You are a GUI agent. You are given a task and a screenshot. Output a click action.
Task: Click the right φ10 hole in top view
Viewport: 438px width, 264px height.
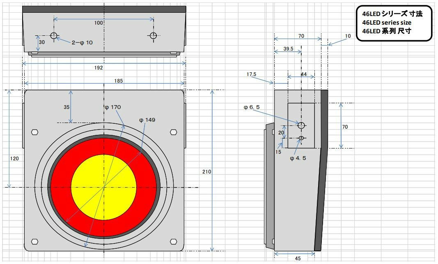tap(153, 36)
